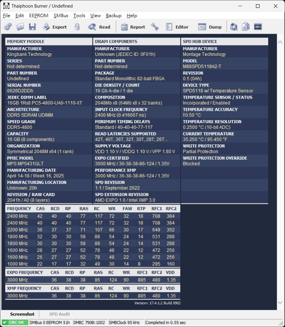The width and height of the screenshot is (285, 327).
Task: Open the Backup menu
Action: pos(114,15)
